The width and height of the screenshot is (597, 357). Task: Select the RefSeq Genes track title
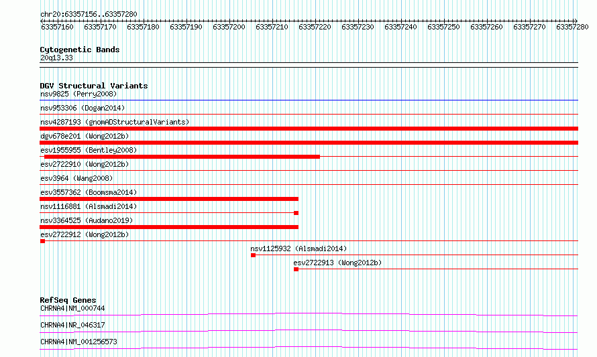68,300
